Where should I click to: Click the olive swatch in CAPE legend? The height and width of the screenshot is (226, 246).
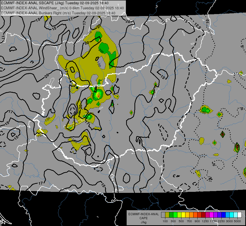click(x=167, y=215)
